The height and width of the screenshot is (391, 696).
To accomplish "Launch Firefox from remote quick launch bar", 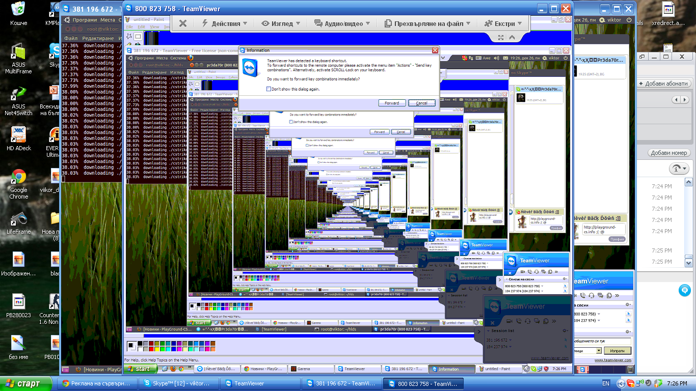I will [173, 369].
